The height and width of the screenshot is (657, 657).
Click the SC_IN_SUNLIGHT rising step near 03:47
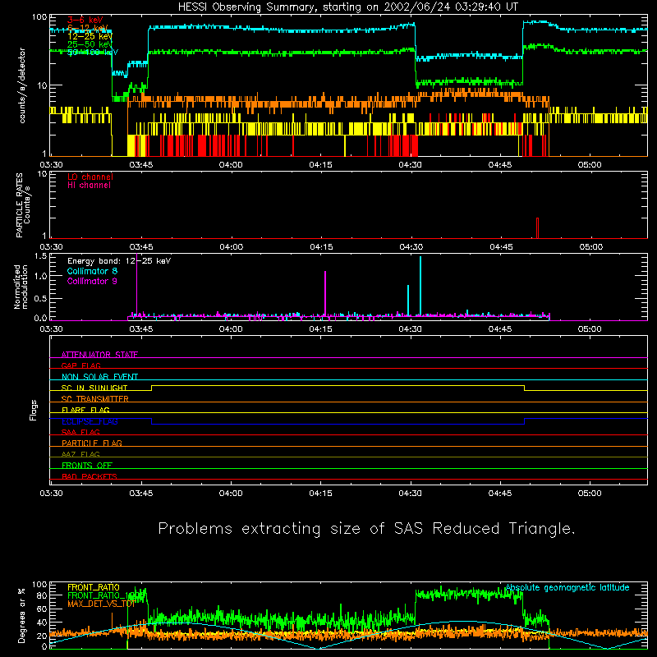click(x=152, y=388)
